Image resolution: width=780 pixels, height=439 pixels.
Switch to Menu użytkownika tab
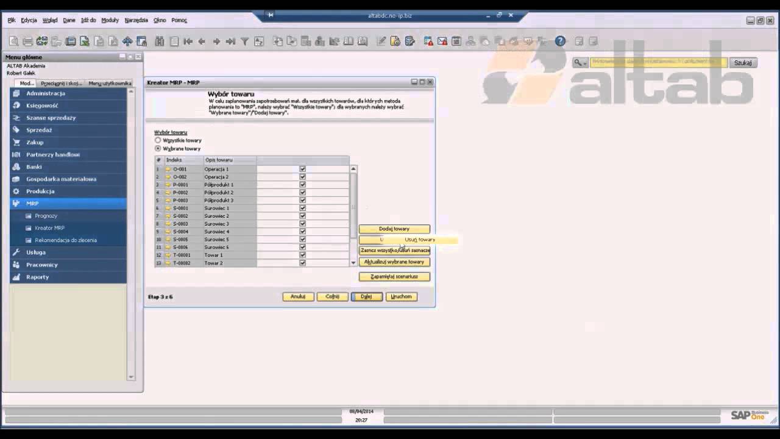(x=109, y=83)
